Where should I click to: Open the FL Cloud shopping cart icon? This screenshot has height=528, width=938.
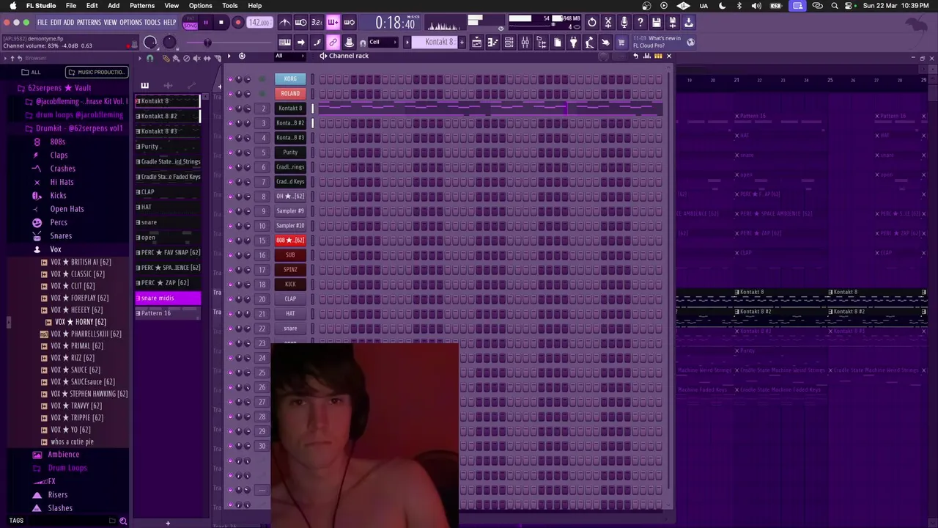[621, 43]
